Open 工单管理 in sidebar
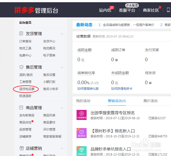Screen dimensions: 171x156 pyautogui.click(x=25, y=82)
